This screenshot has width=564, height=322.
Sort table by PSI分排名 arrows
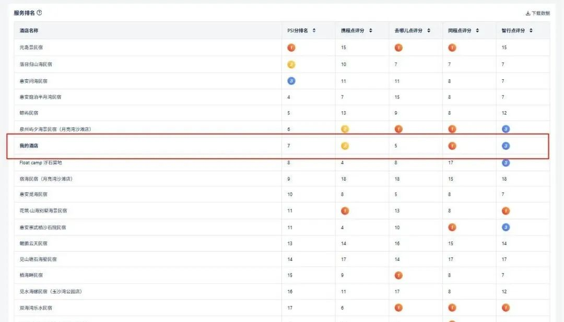314,31
